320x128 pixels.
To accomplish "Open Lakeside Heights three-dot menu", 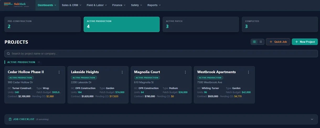I will pos(122,72).
